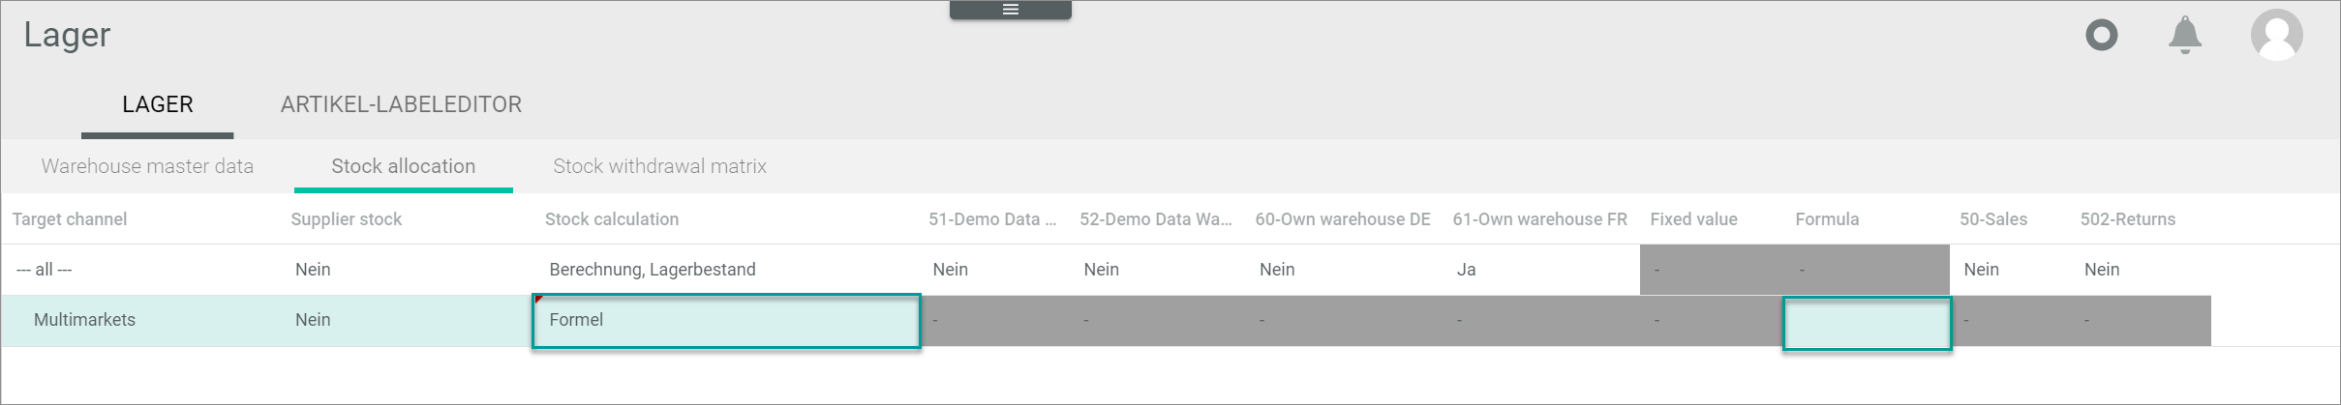Toggle 50-Sales Nein in the all row

1981,270
